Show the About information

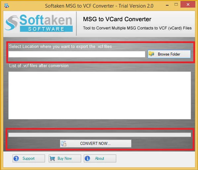tap(100, 158)
